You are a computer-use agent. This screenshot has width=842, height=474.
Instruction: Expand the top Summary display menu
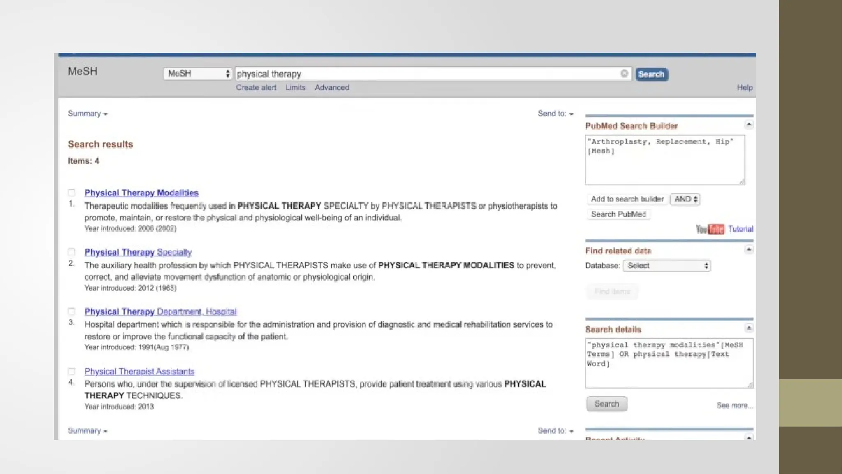coord(88,114)
